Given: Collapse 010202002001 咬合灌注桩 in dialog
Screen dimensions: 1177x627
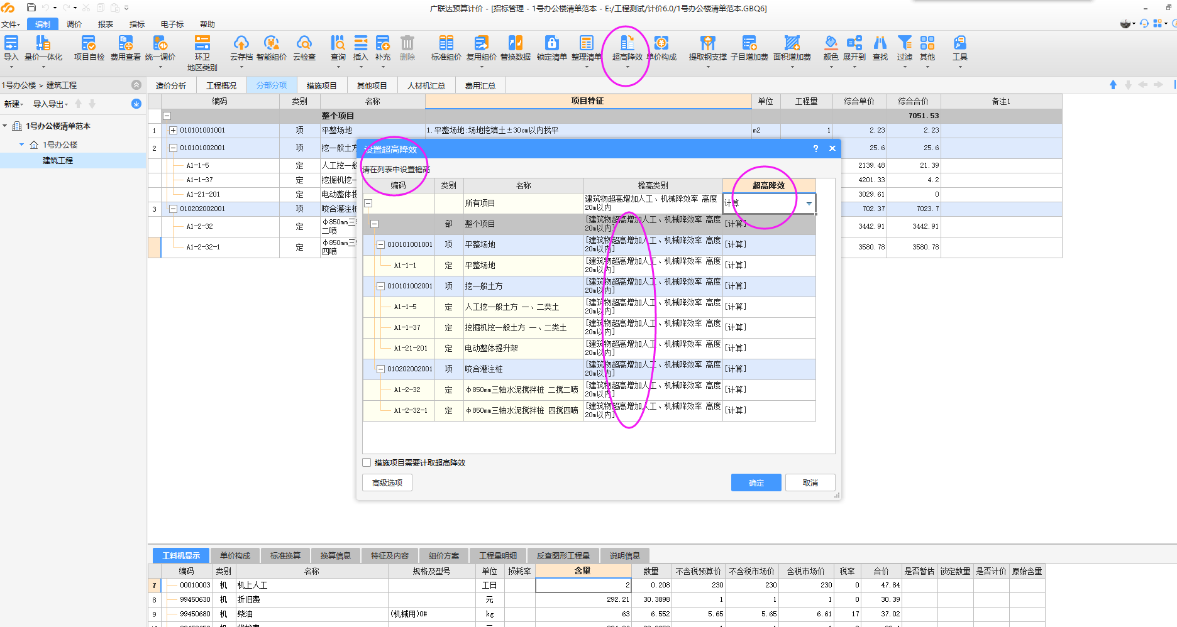Looking at the screenshot, I should (x=381, y=369).
